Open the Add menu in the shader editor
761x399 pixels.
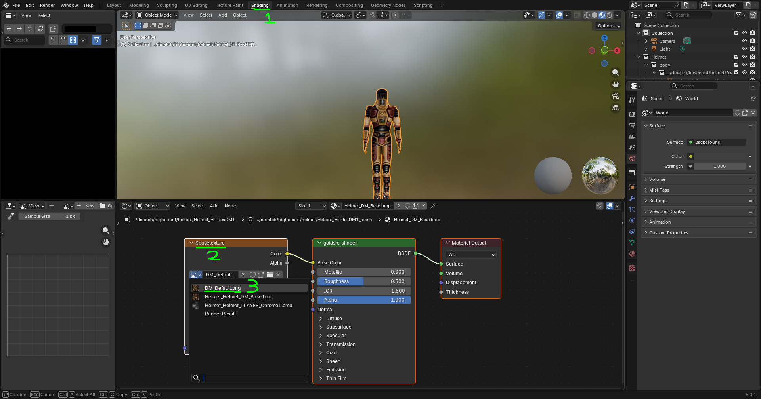coord(214,206)
